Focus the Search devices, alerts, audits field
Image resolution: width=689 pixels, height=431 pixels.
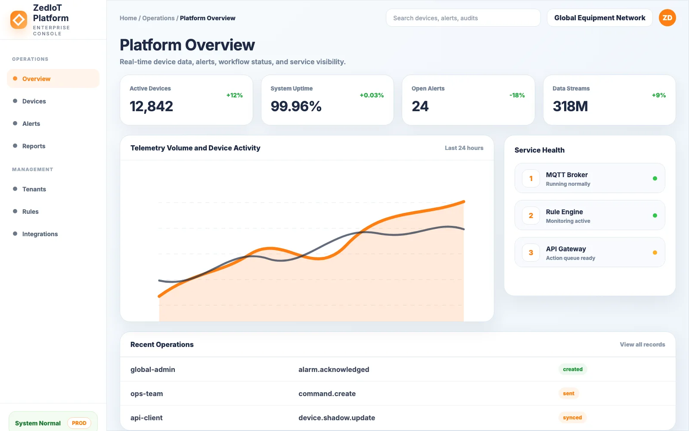click(x=463, y=18)
